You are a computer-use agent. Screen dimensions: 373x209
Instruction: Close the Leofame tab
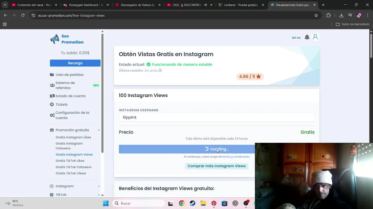click(263, 5)
